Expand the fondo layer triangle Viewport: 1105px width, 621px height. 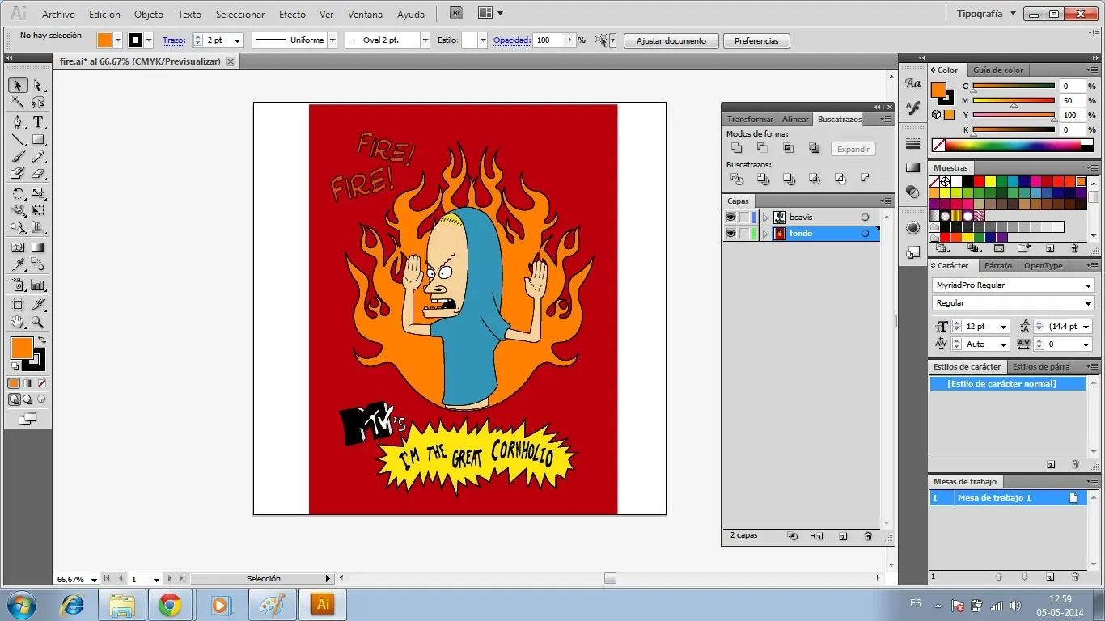click(765, 234)
